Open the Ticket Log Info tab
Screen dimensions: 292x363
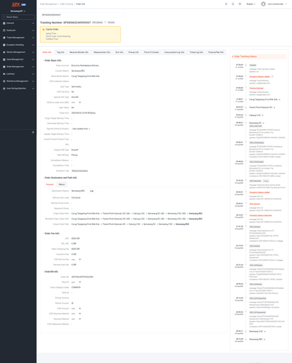pos(196,52)
